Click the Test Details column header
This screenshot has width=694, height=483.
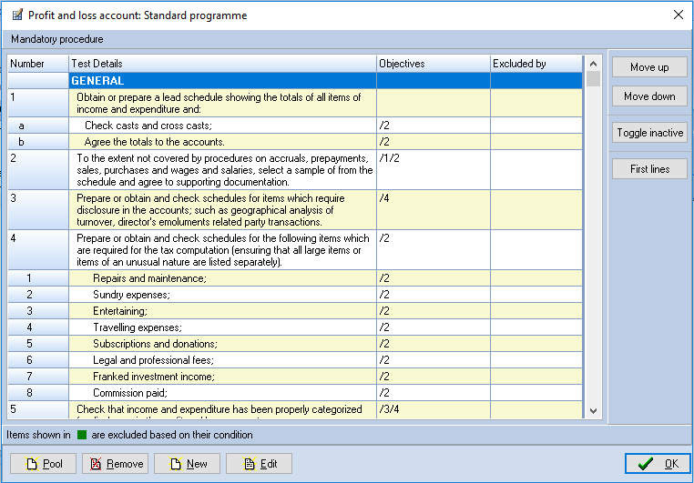click(x=222, y=64)
